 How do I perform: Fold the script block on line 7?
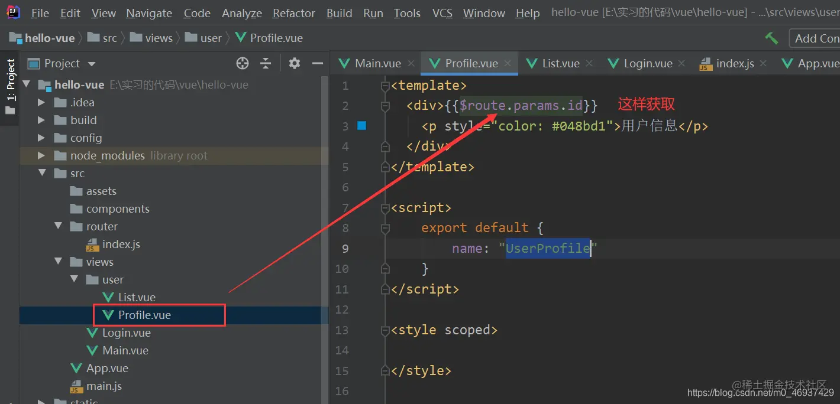coord(386,208)
